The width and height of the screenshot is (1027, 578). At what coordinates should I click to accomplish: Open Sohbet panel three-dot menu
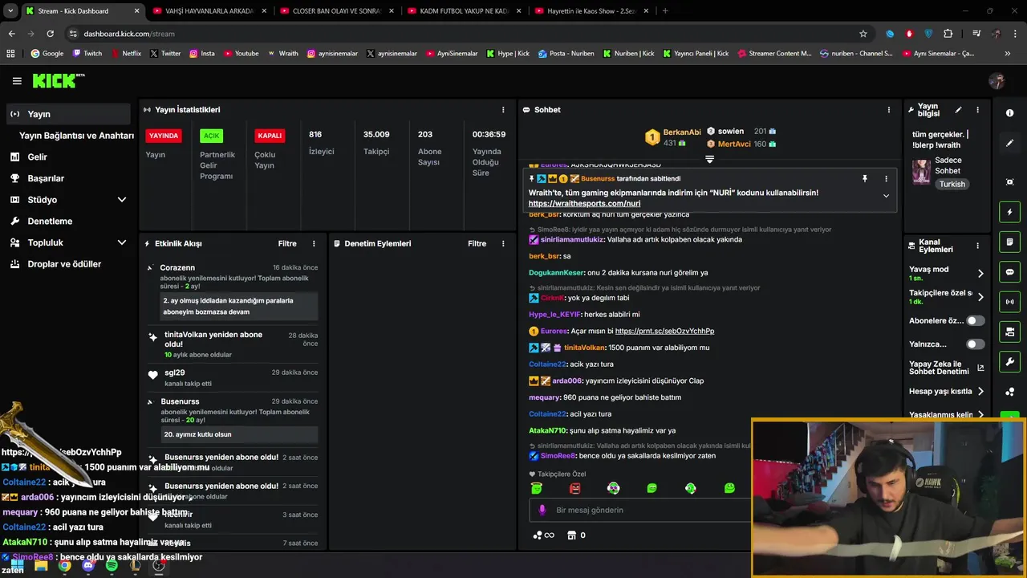point(888,110)
